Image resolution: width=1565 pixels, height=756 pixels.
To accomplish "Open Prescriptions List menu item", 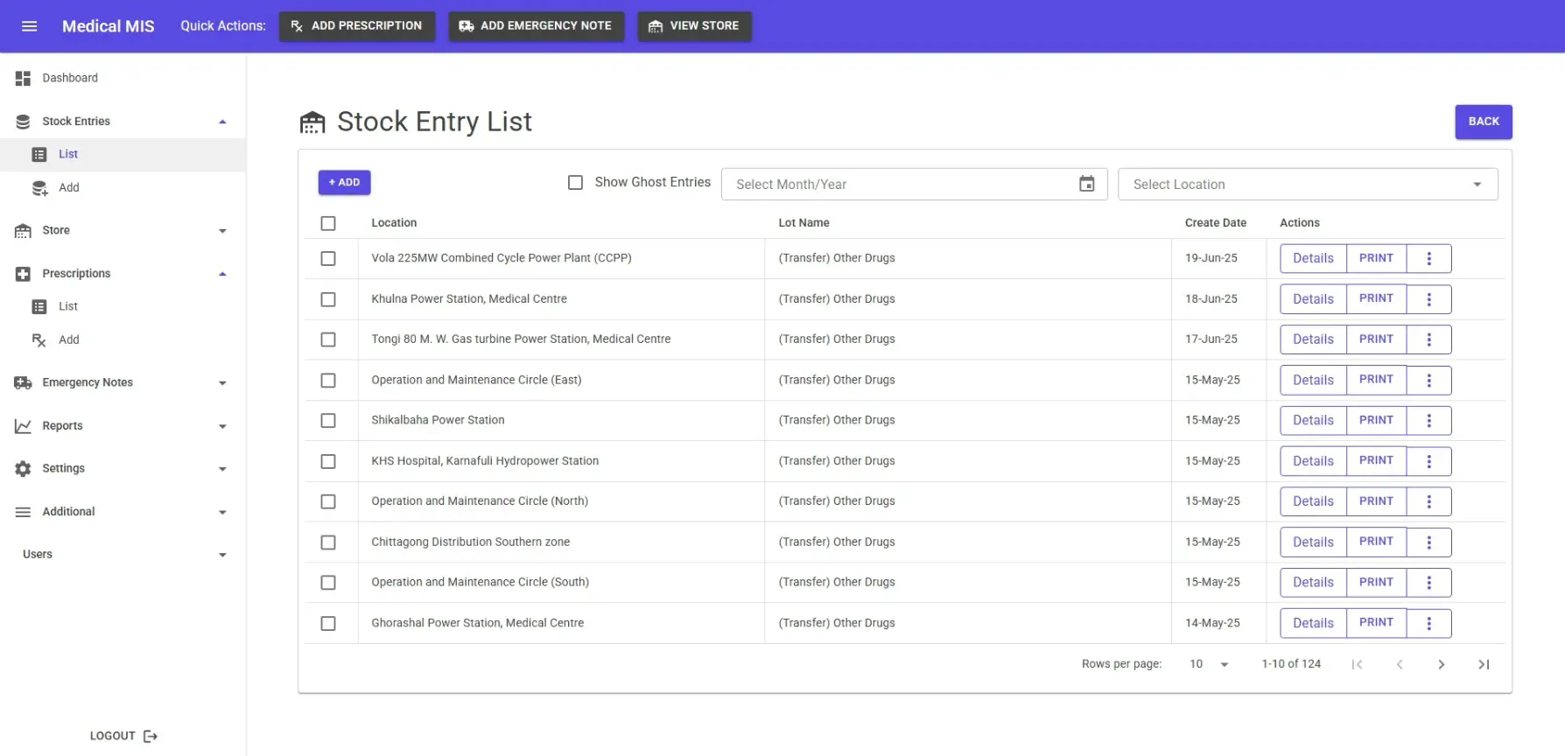I will (x=67, y=307).
